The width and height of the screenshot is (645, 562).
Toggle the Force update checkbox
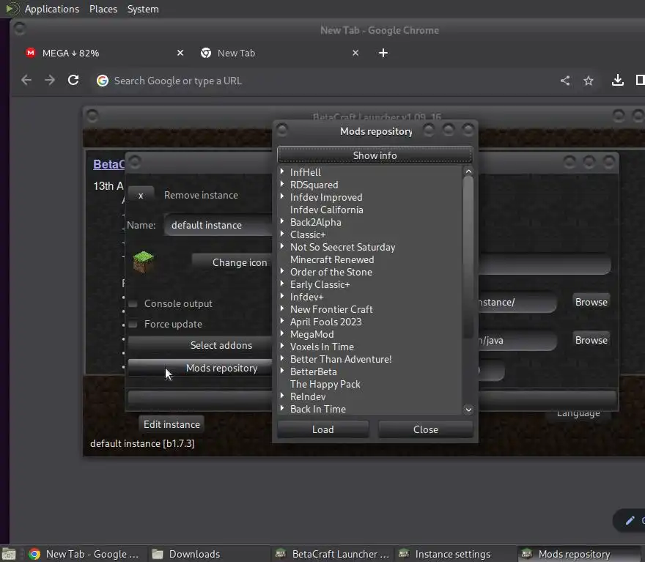(x=133, y=325)
